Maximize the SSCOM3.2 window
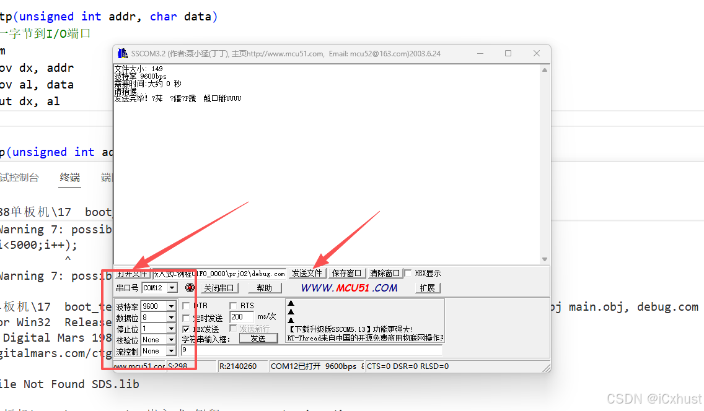Image resolution: width=704 pixels, height=411 pixels. pyautogui.click(x=508, y=53)
